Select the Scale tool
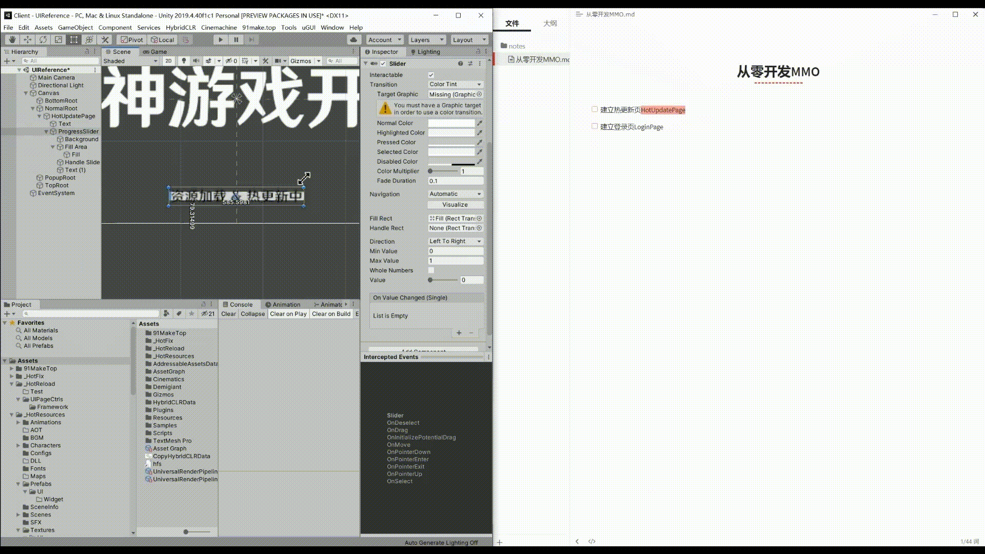The image size is (985, 554). point(58,39)
